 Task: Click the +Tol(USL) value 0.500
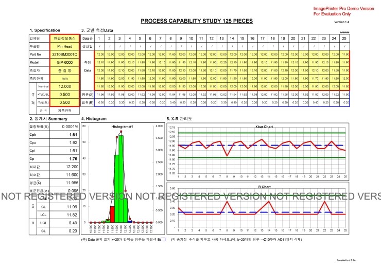tap(65, 95)
